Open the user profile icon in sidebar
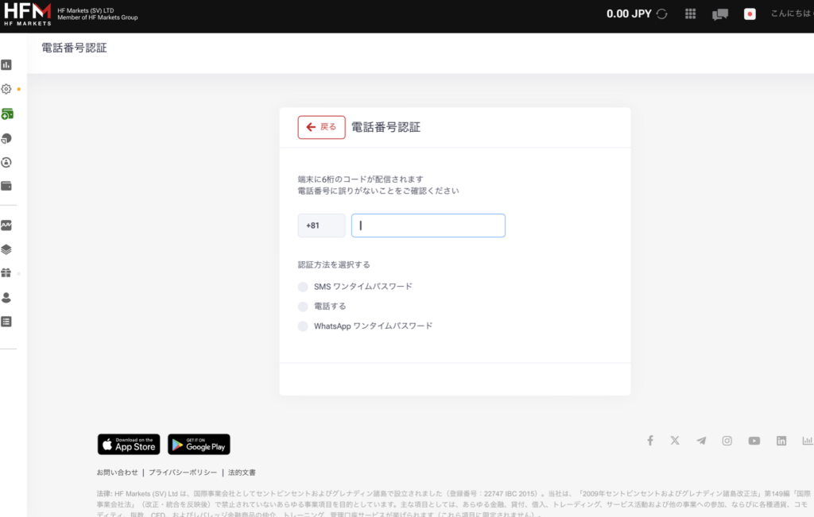Screen dimensions: 814x517 (6, 298)
